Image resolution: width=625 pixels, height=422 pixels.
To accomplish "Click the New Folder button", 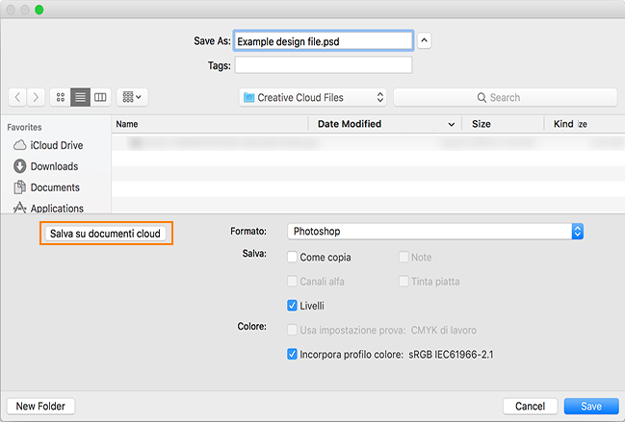I will 40,406.
